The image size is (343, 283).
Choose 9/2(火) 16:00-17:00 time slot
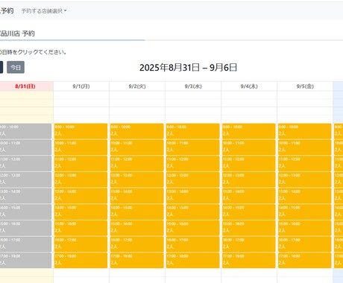tap(137, 244)
